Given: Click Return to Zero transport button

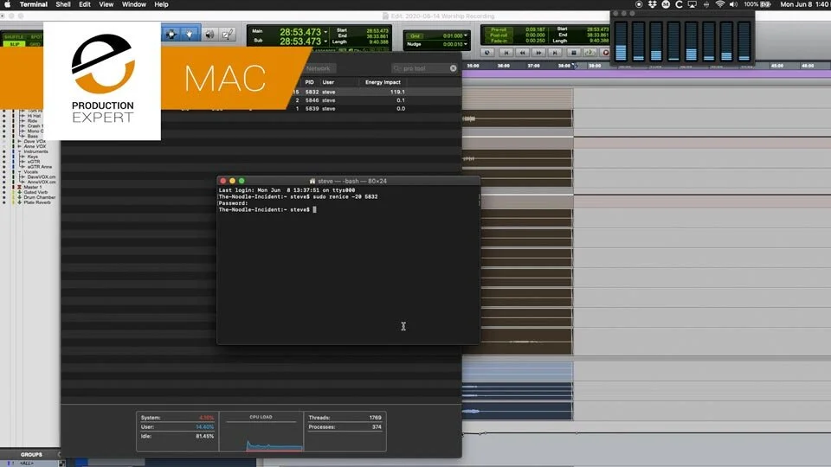Looking at the screenshot, I should point(506,53).
